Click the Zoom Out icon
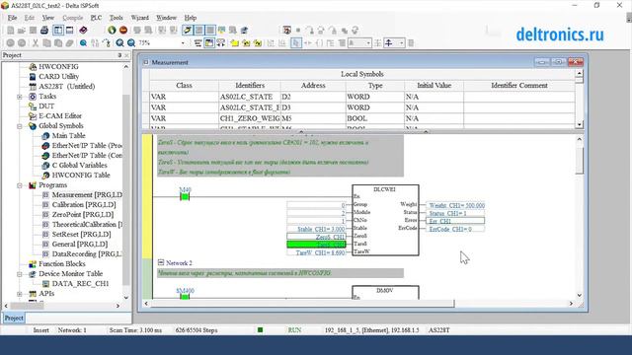632x355 pixels. tap(131, 42)
